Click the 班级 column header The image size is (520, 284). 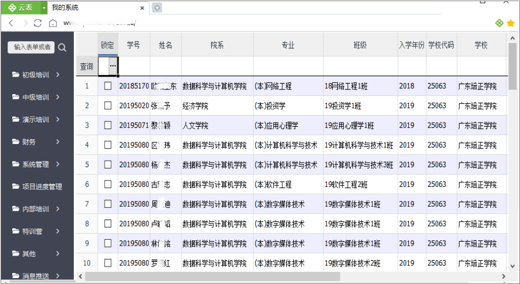point(361,45)
